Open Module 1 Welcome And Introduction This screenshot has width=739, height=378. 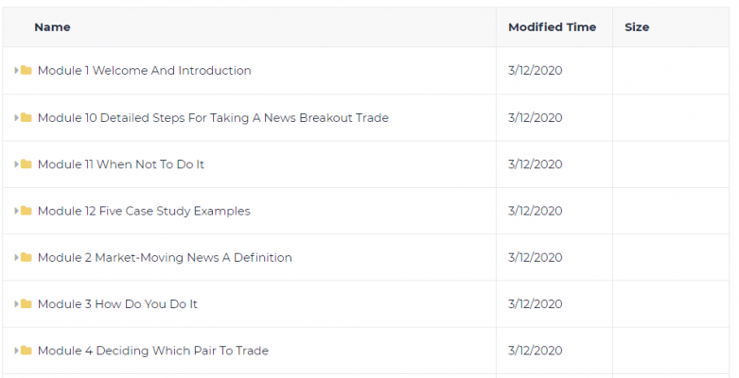click(144, 70)
